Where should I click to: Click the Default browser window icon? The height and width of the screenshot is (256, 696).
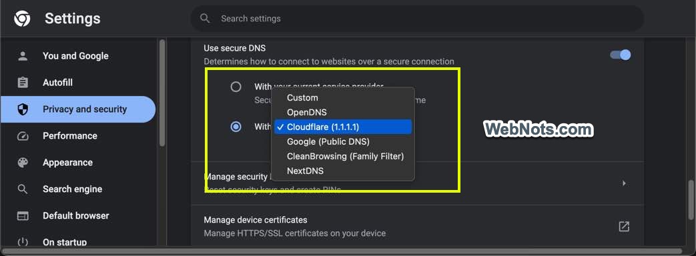click(x=23, y=215)
